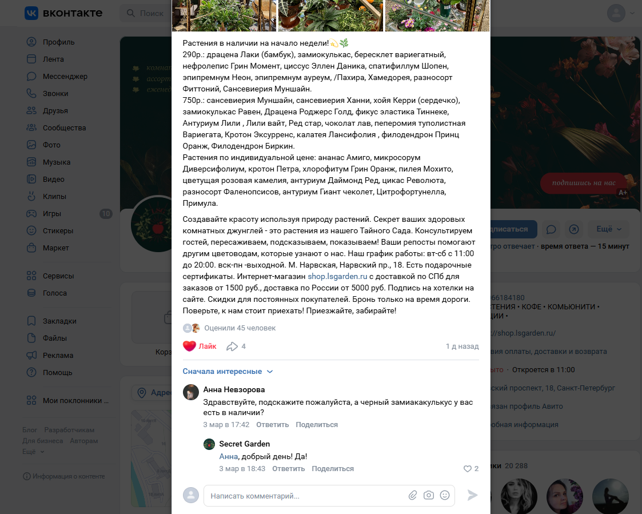The width and height of the screenshot is (642, 514).
Task: Open Клипы icon in sidebar
Action: click(x=31, y=197)
